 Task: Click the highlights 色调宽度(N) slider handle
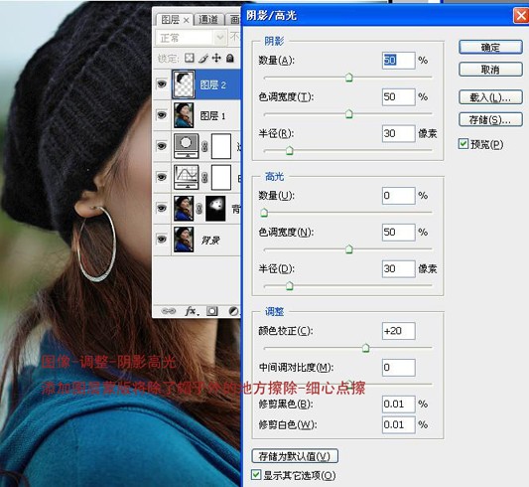tap(349, 249)
